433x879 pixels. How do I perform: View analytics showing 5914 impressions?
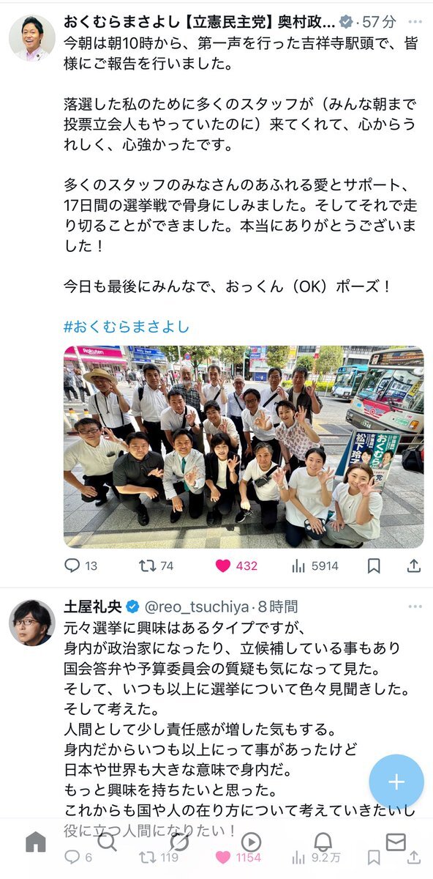tap(315, 566)
